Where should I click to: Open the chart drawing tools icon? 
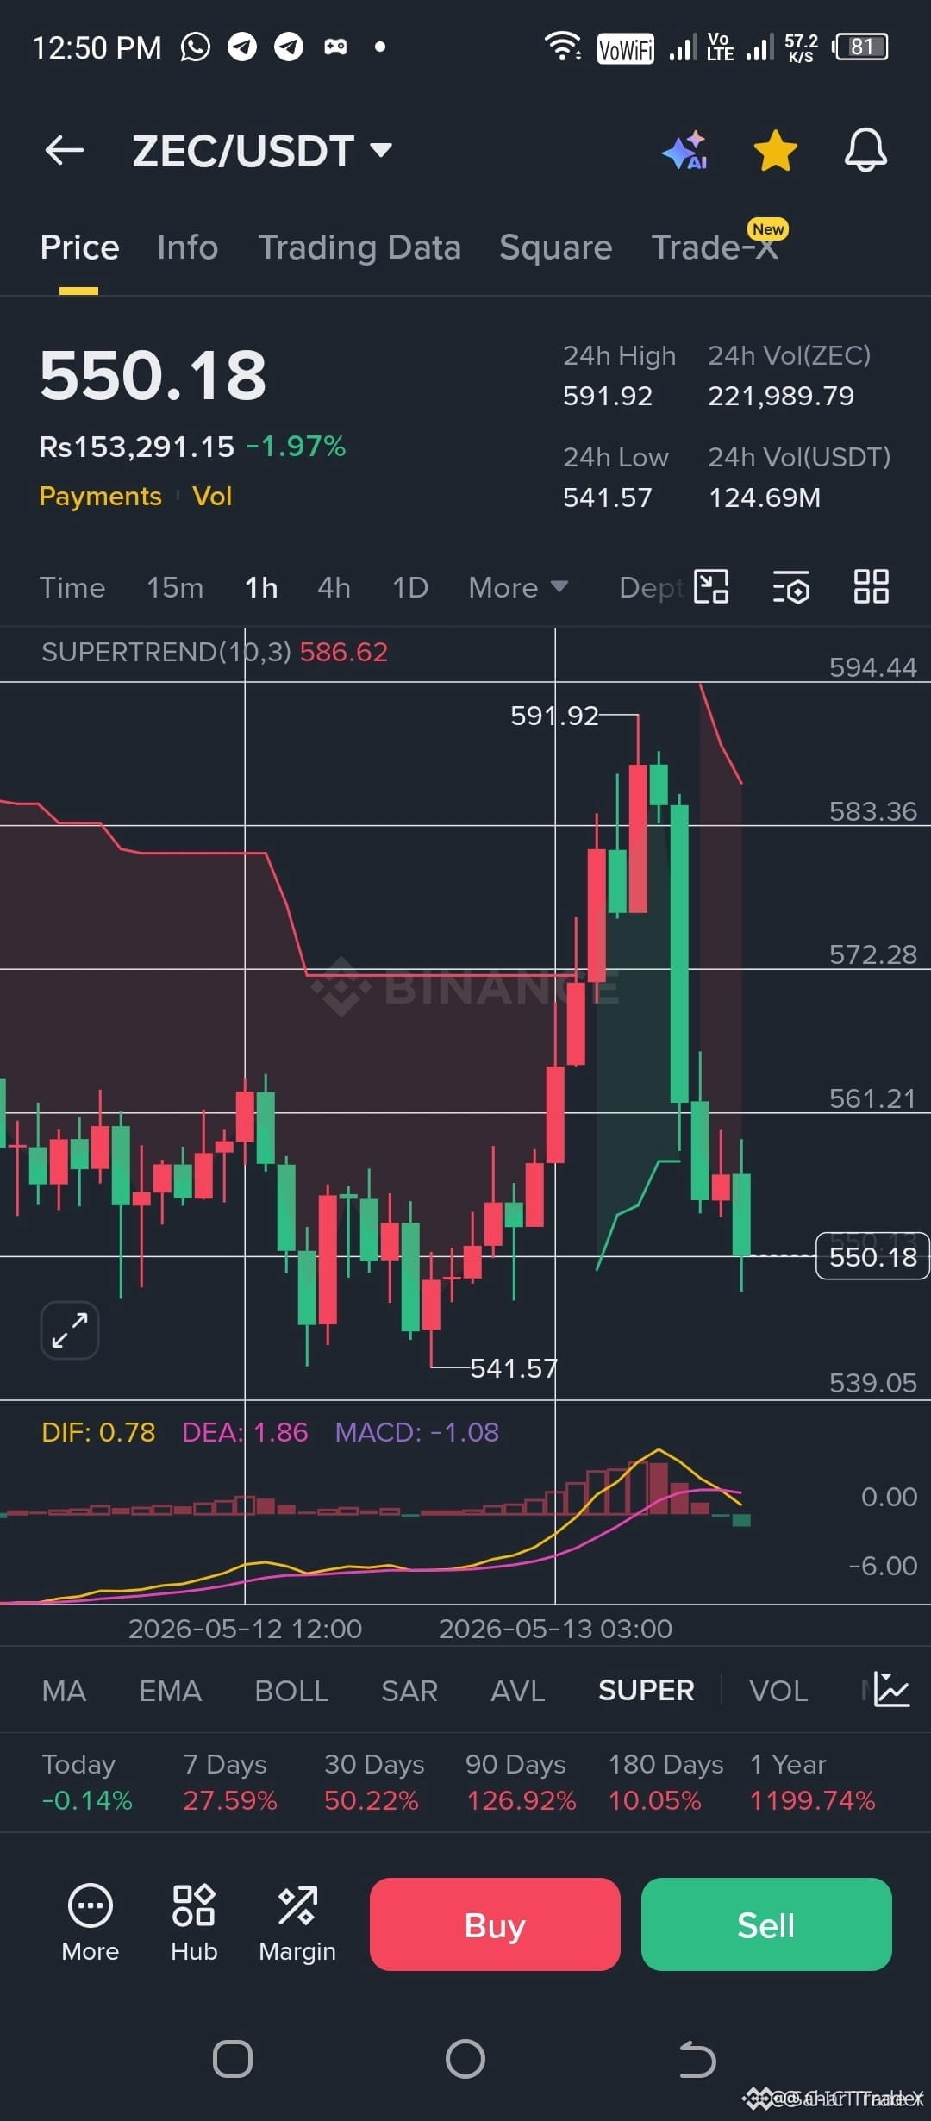711,587
